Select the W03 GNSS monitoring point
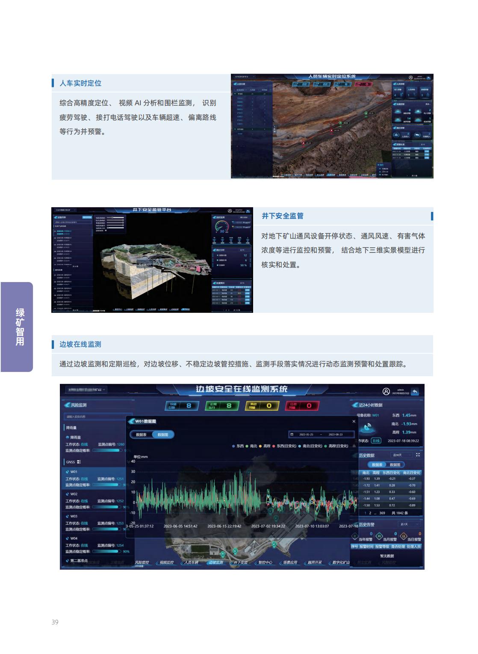478x654 pixels. coord(97,523)
